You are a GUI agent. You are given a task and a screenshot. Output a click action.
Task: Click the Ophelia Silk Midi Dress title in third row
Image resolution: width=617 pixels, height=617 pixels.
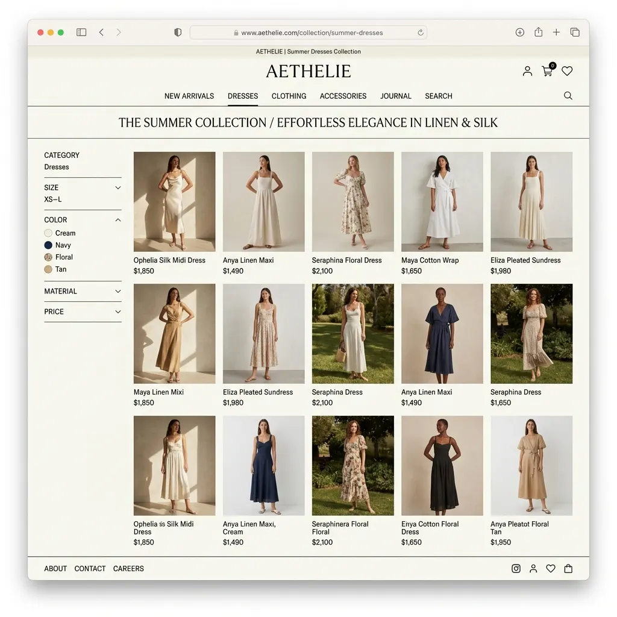pyautogui.click(x=164, y=528)
